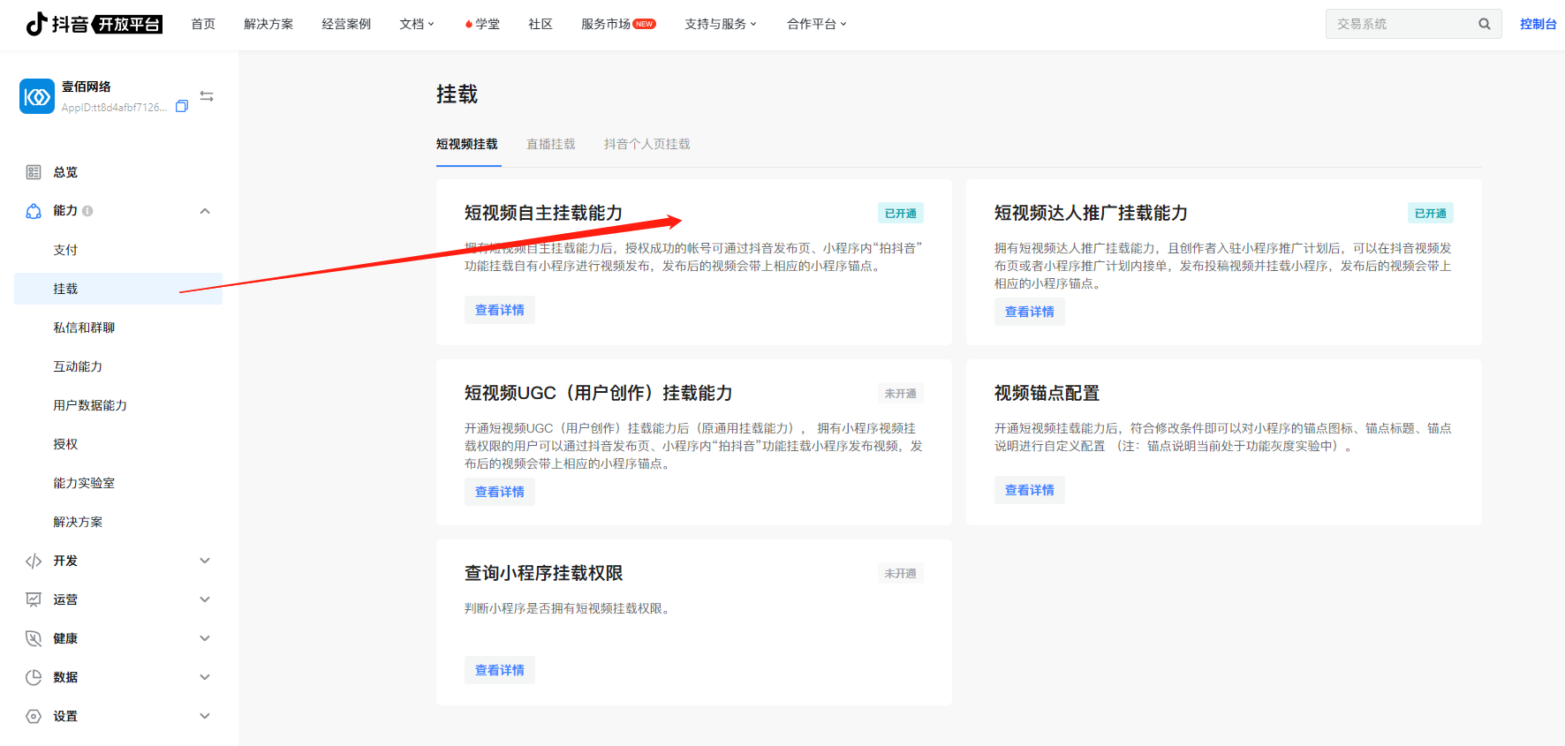Click the switch app arrows icon

207,96
